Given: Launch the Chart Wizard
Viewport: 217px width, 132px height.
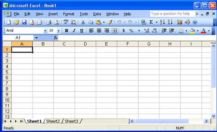Looking at the screenshot, I should click(x=179, y=22).
